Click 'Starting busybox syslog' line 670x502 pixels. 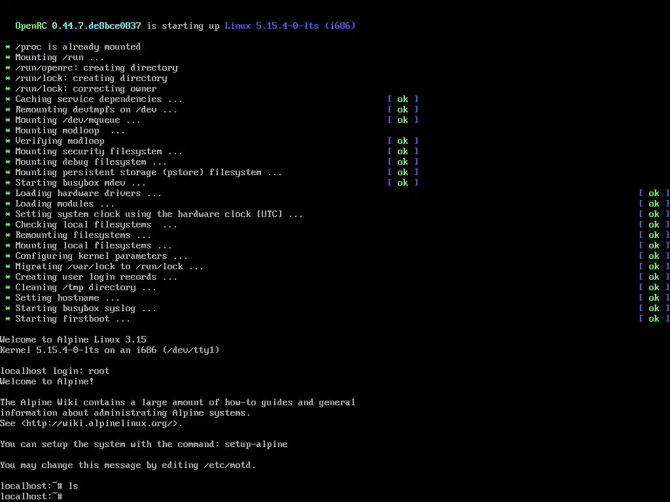(x=86, y=309)
